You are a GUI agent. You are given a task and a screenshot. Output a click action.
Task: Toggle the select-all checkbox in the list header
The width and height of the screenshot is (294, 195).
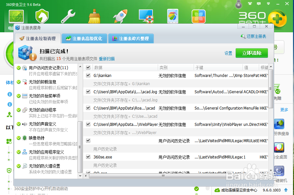coord(88,67)
